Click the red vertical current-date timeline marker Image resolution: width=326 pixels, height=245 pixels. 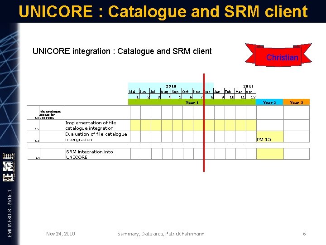(x=204, y=122)
